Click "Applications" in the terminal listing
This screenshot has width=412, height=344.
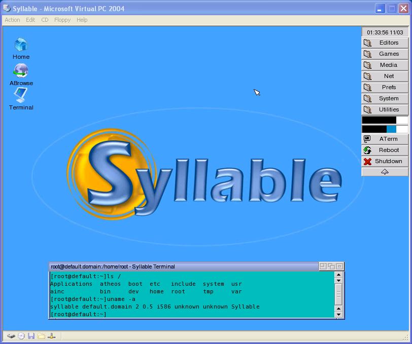[71, 284]
